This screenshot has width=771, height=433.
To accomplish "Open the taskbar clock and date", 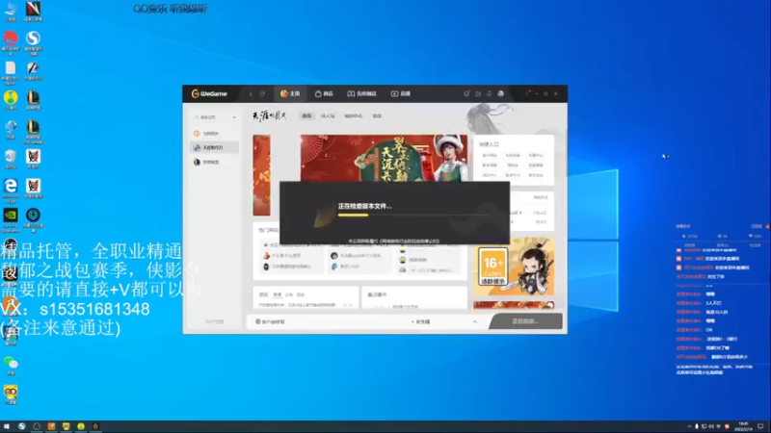I will (x=743, y=426).
